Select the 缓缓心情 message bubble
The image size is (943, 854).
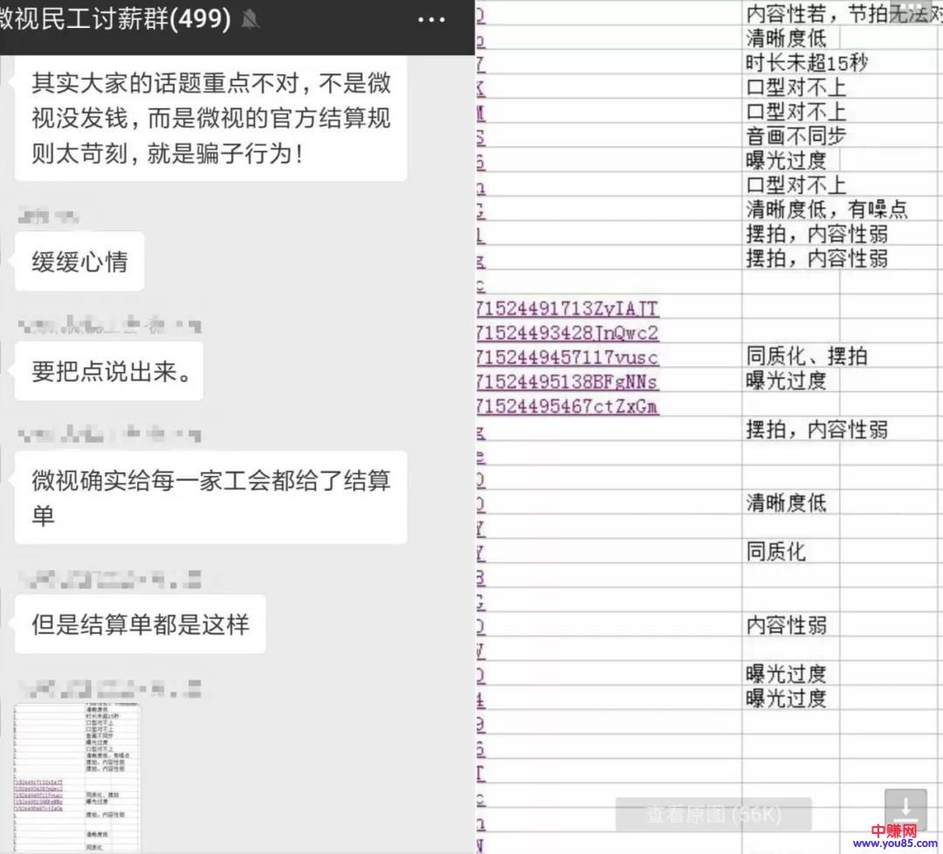click(x=79, y=262)
